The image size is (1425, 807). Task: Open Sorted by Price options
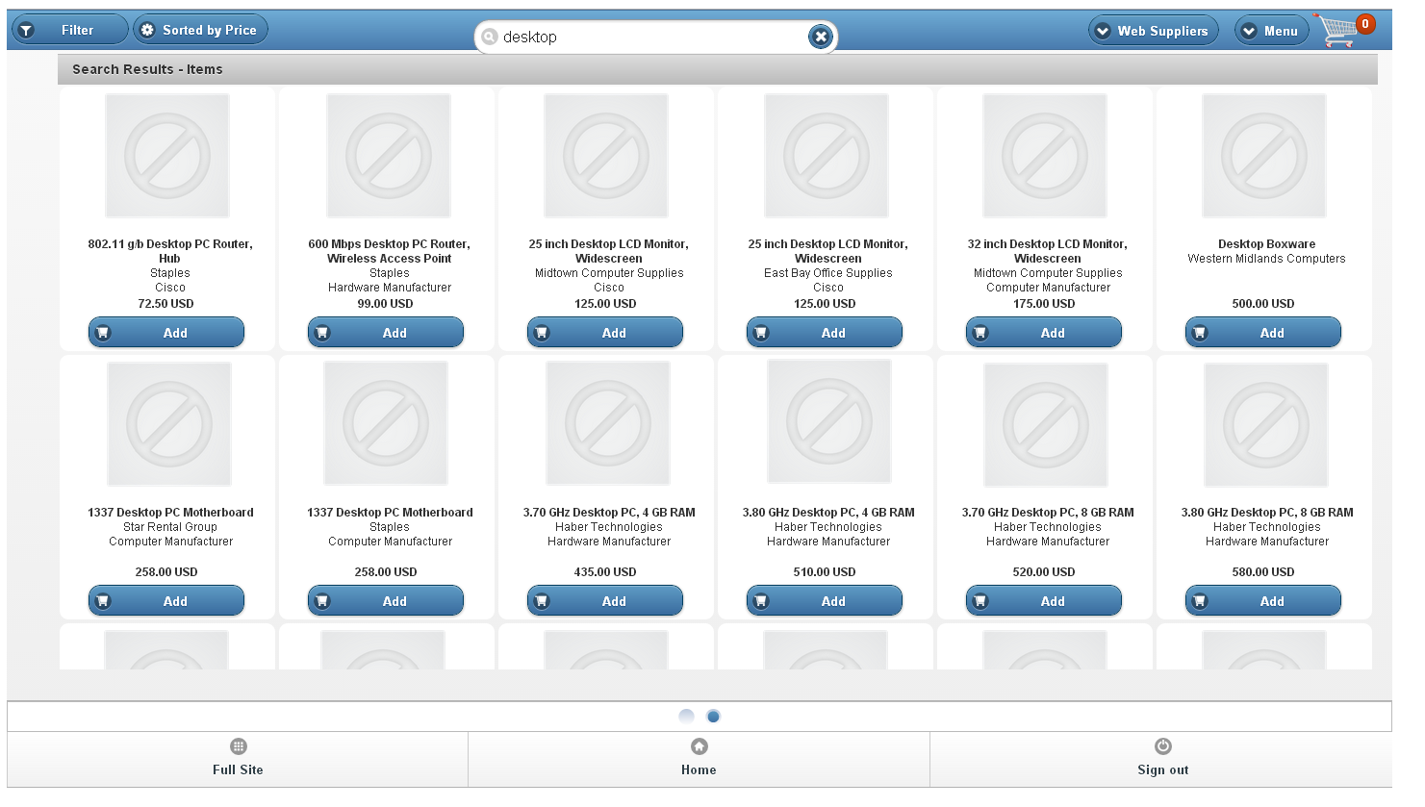pos(200,30)
